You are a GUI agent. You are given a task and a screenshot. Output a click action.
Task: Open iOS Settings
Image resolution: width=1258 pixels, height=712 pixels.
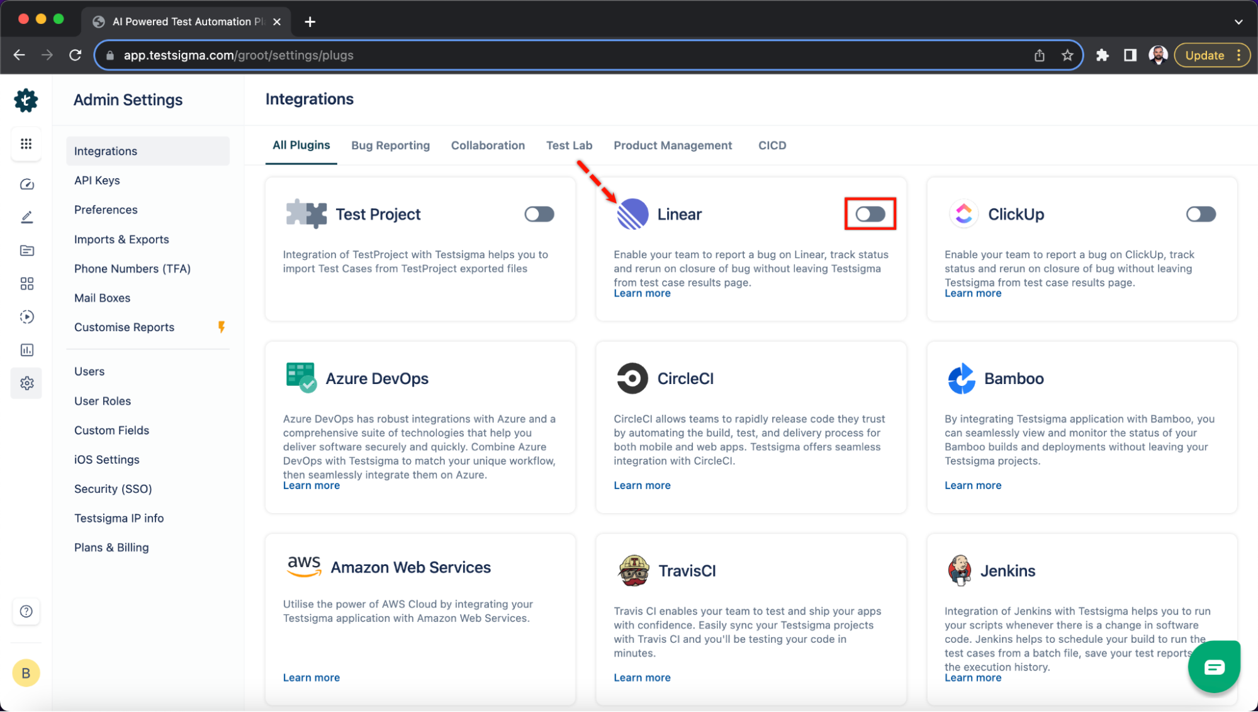click(x=106, y=460)
